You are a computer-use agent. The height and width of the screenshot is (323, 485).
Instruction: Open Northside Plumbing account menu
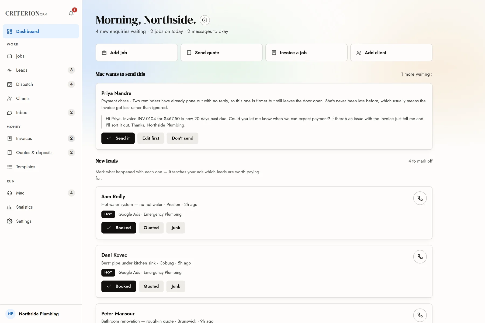tap(41, 314)
